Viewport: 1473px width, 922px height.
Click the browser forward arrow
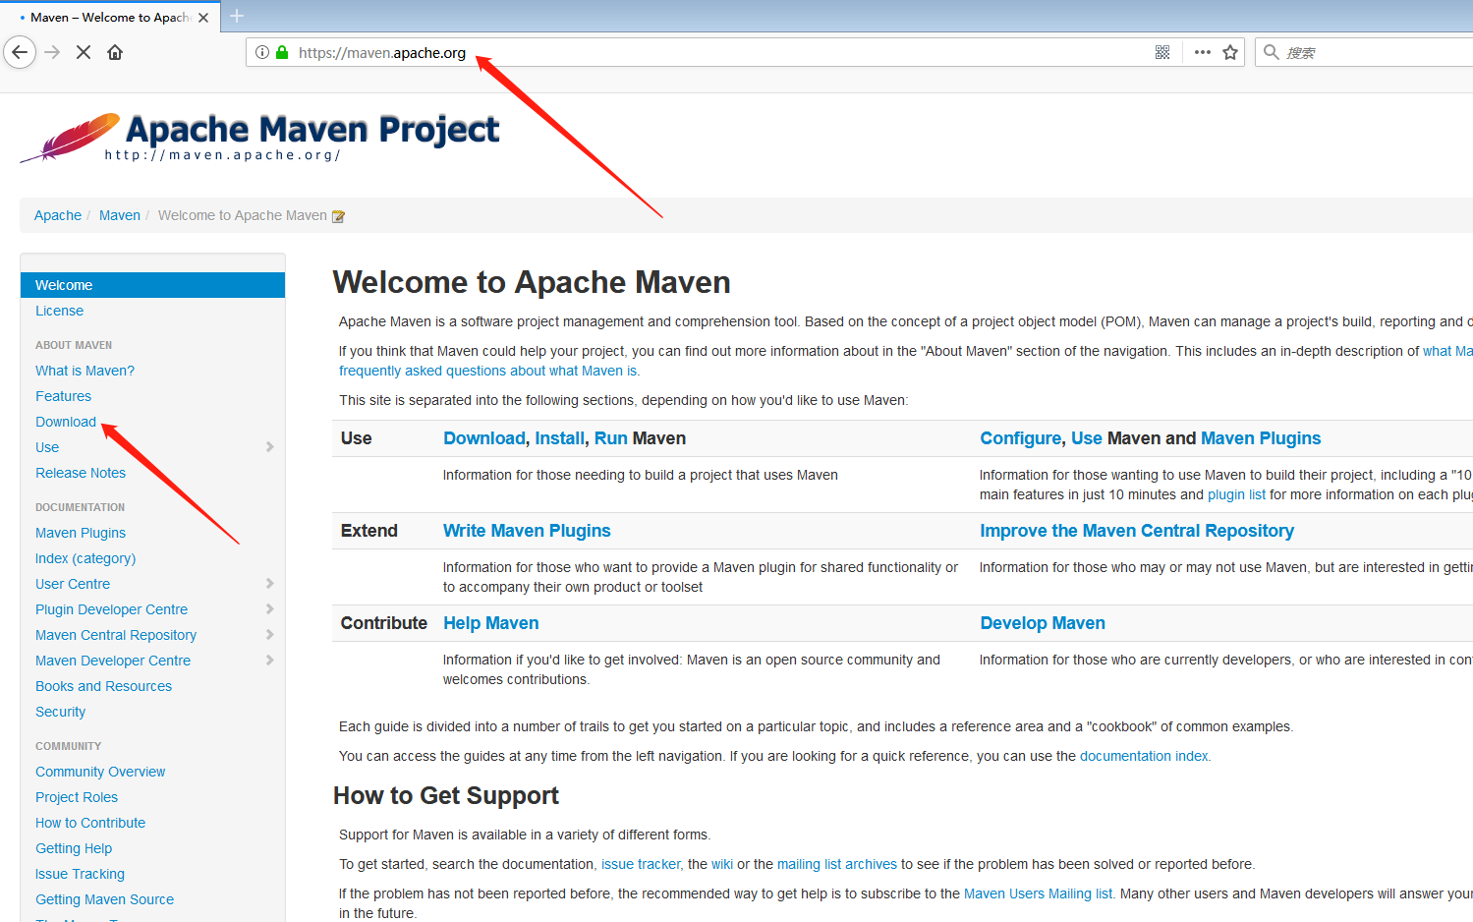coord(53,52)
